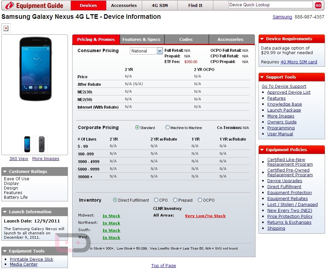Screen dimensions: 329x271
Task: Click the broken image icon below title
Action: [x=6, y=28]
